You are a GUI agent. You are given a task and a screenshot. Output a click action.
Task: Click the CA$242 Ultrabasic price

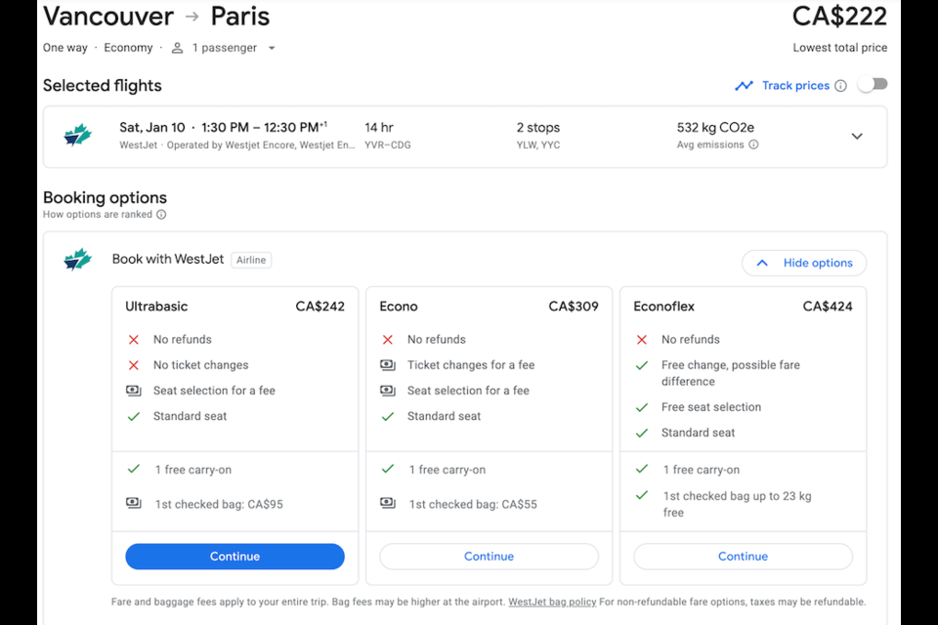320,307
